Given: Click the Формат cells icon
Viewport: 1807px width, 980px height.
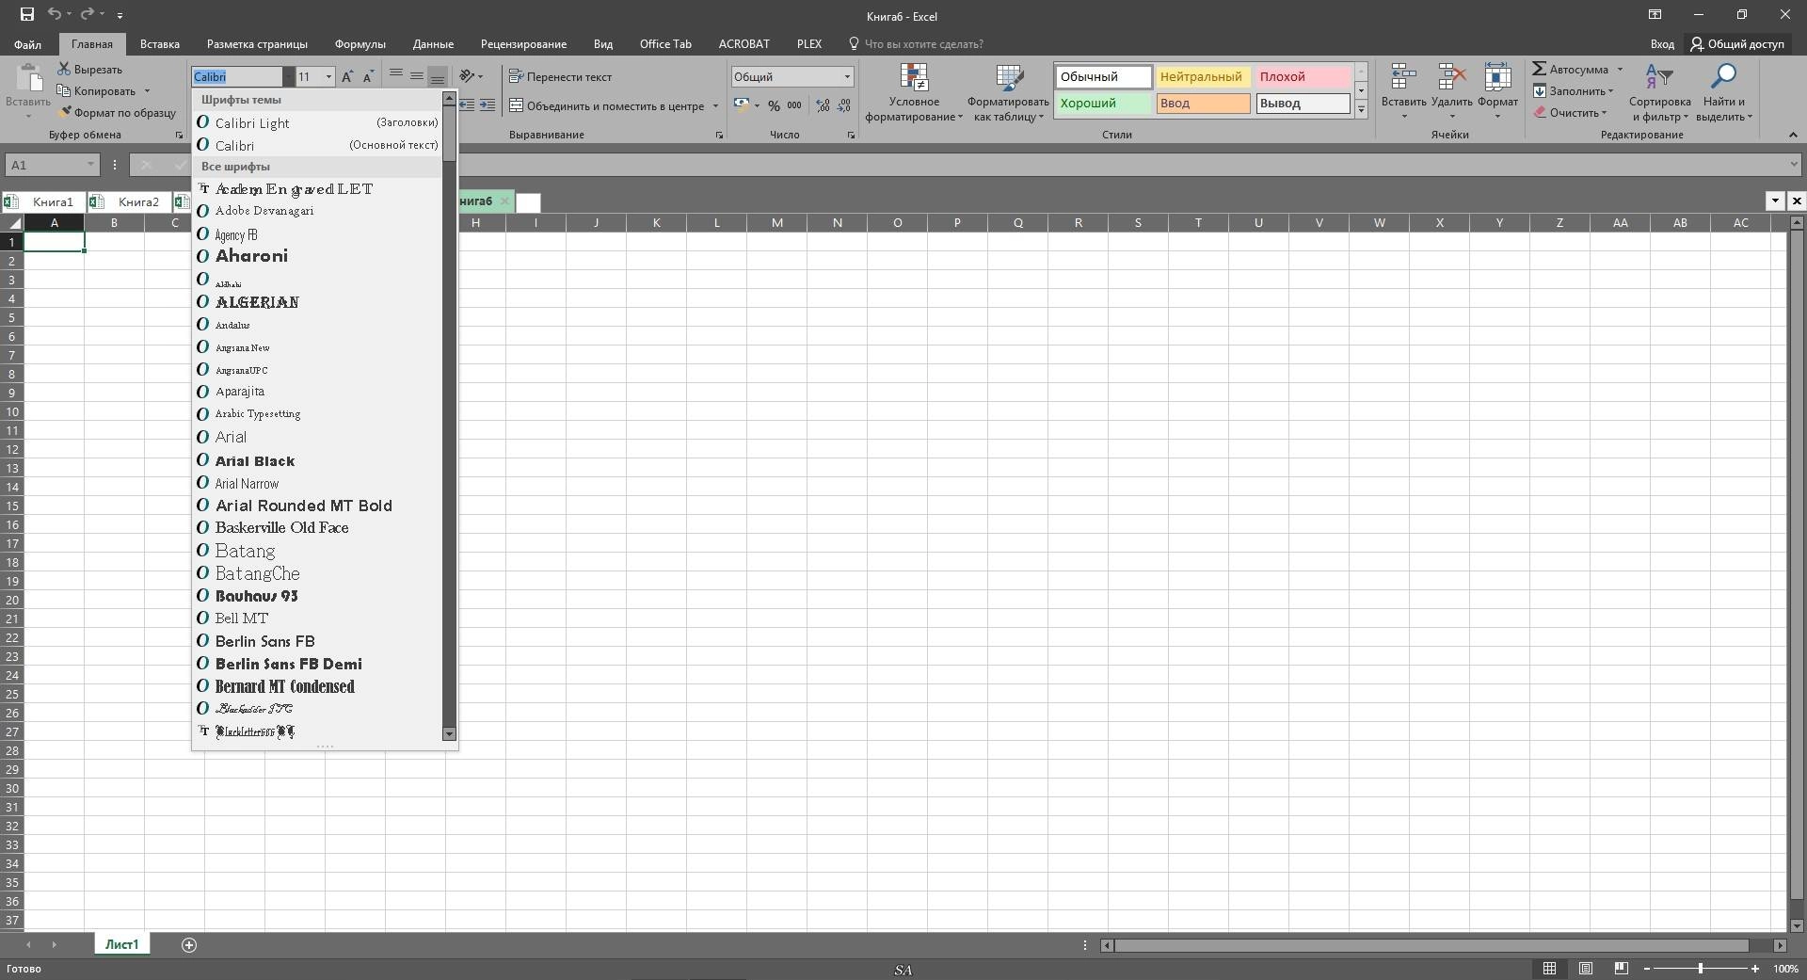Looking at the screenshot, I should 1497,79.
